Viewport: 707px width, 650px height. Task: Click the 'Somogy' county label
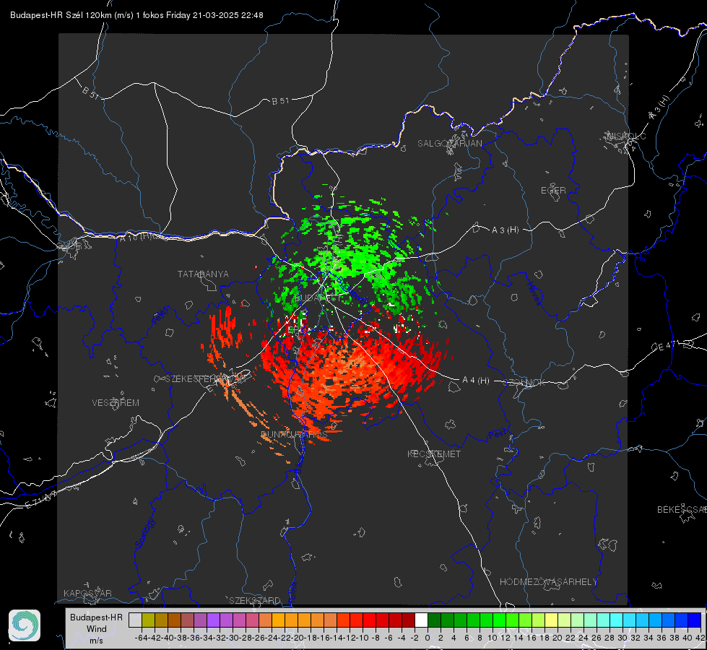[x=144, y=533]
